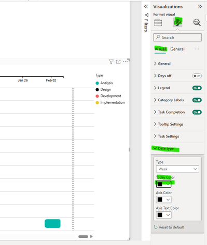This screenshot has height=245, width=207.
Task: Open the Axis Color picker
Action: tap(163, 199)
